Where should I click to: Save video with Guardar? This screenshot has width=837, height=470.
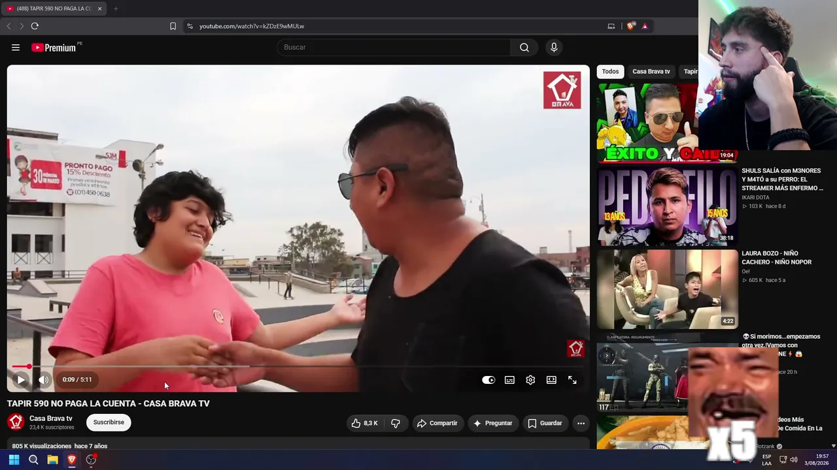545,423
